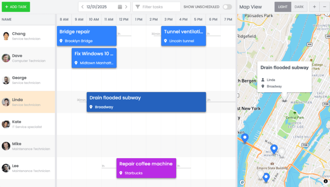Open the calendar date picker icon
The width and height of the screenshot is (330, 187).
click(120, 7)
